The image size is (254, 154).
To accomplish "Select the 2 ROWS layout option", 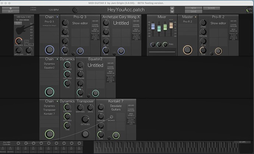I will coord(33,8).
